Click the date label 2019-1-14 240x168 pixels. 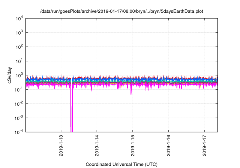pyautogui.click(x=97, y=145)
